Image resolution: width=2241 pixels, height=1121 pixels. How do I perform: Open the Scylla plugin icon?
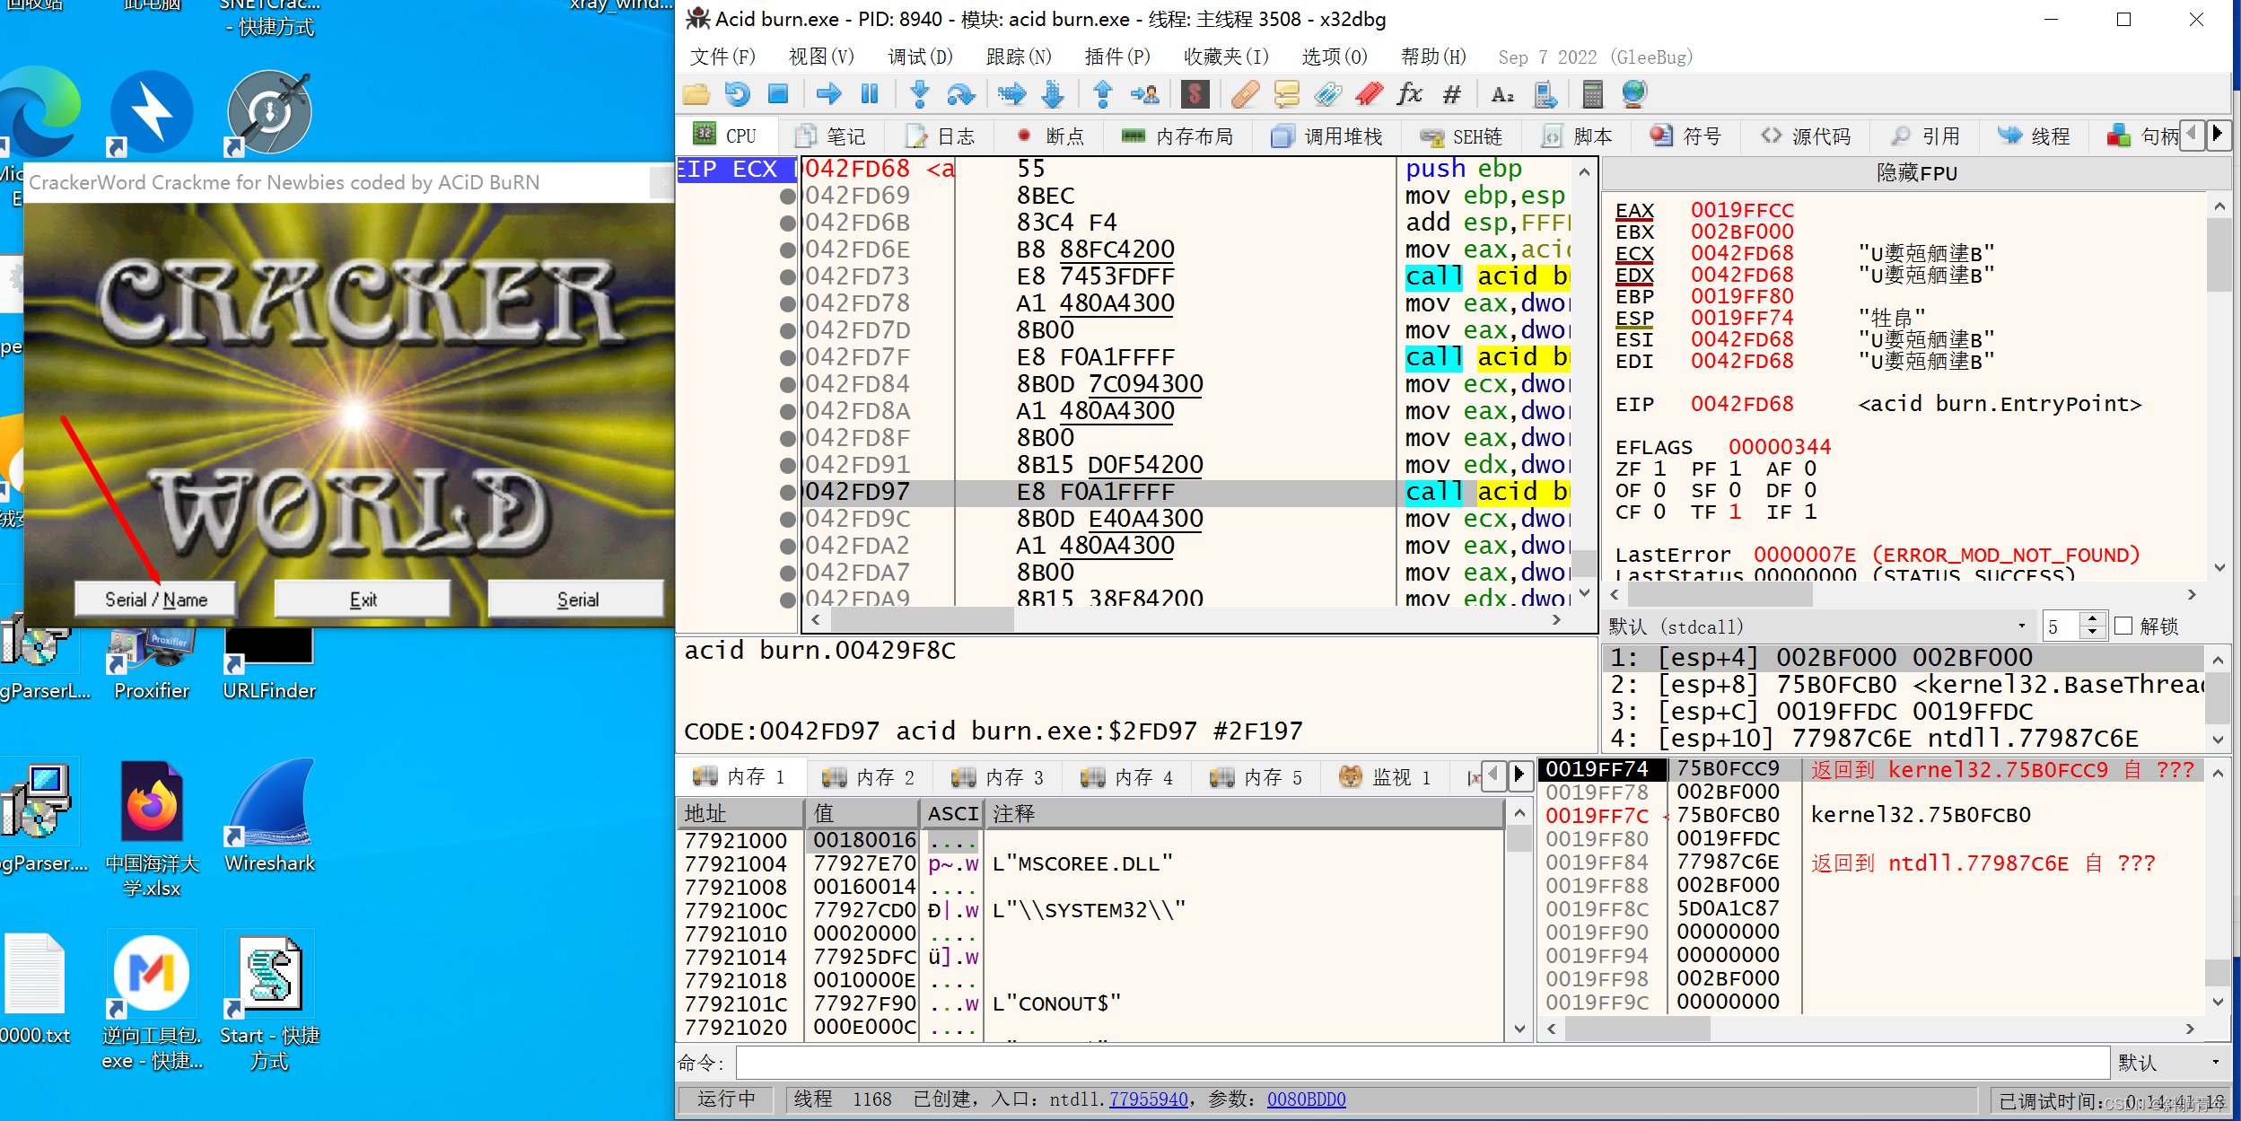tap(1195, 94)
